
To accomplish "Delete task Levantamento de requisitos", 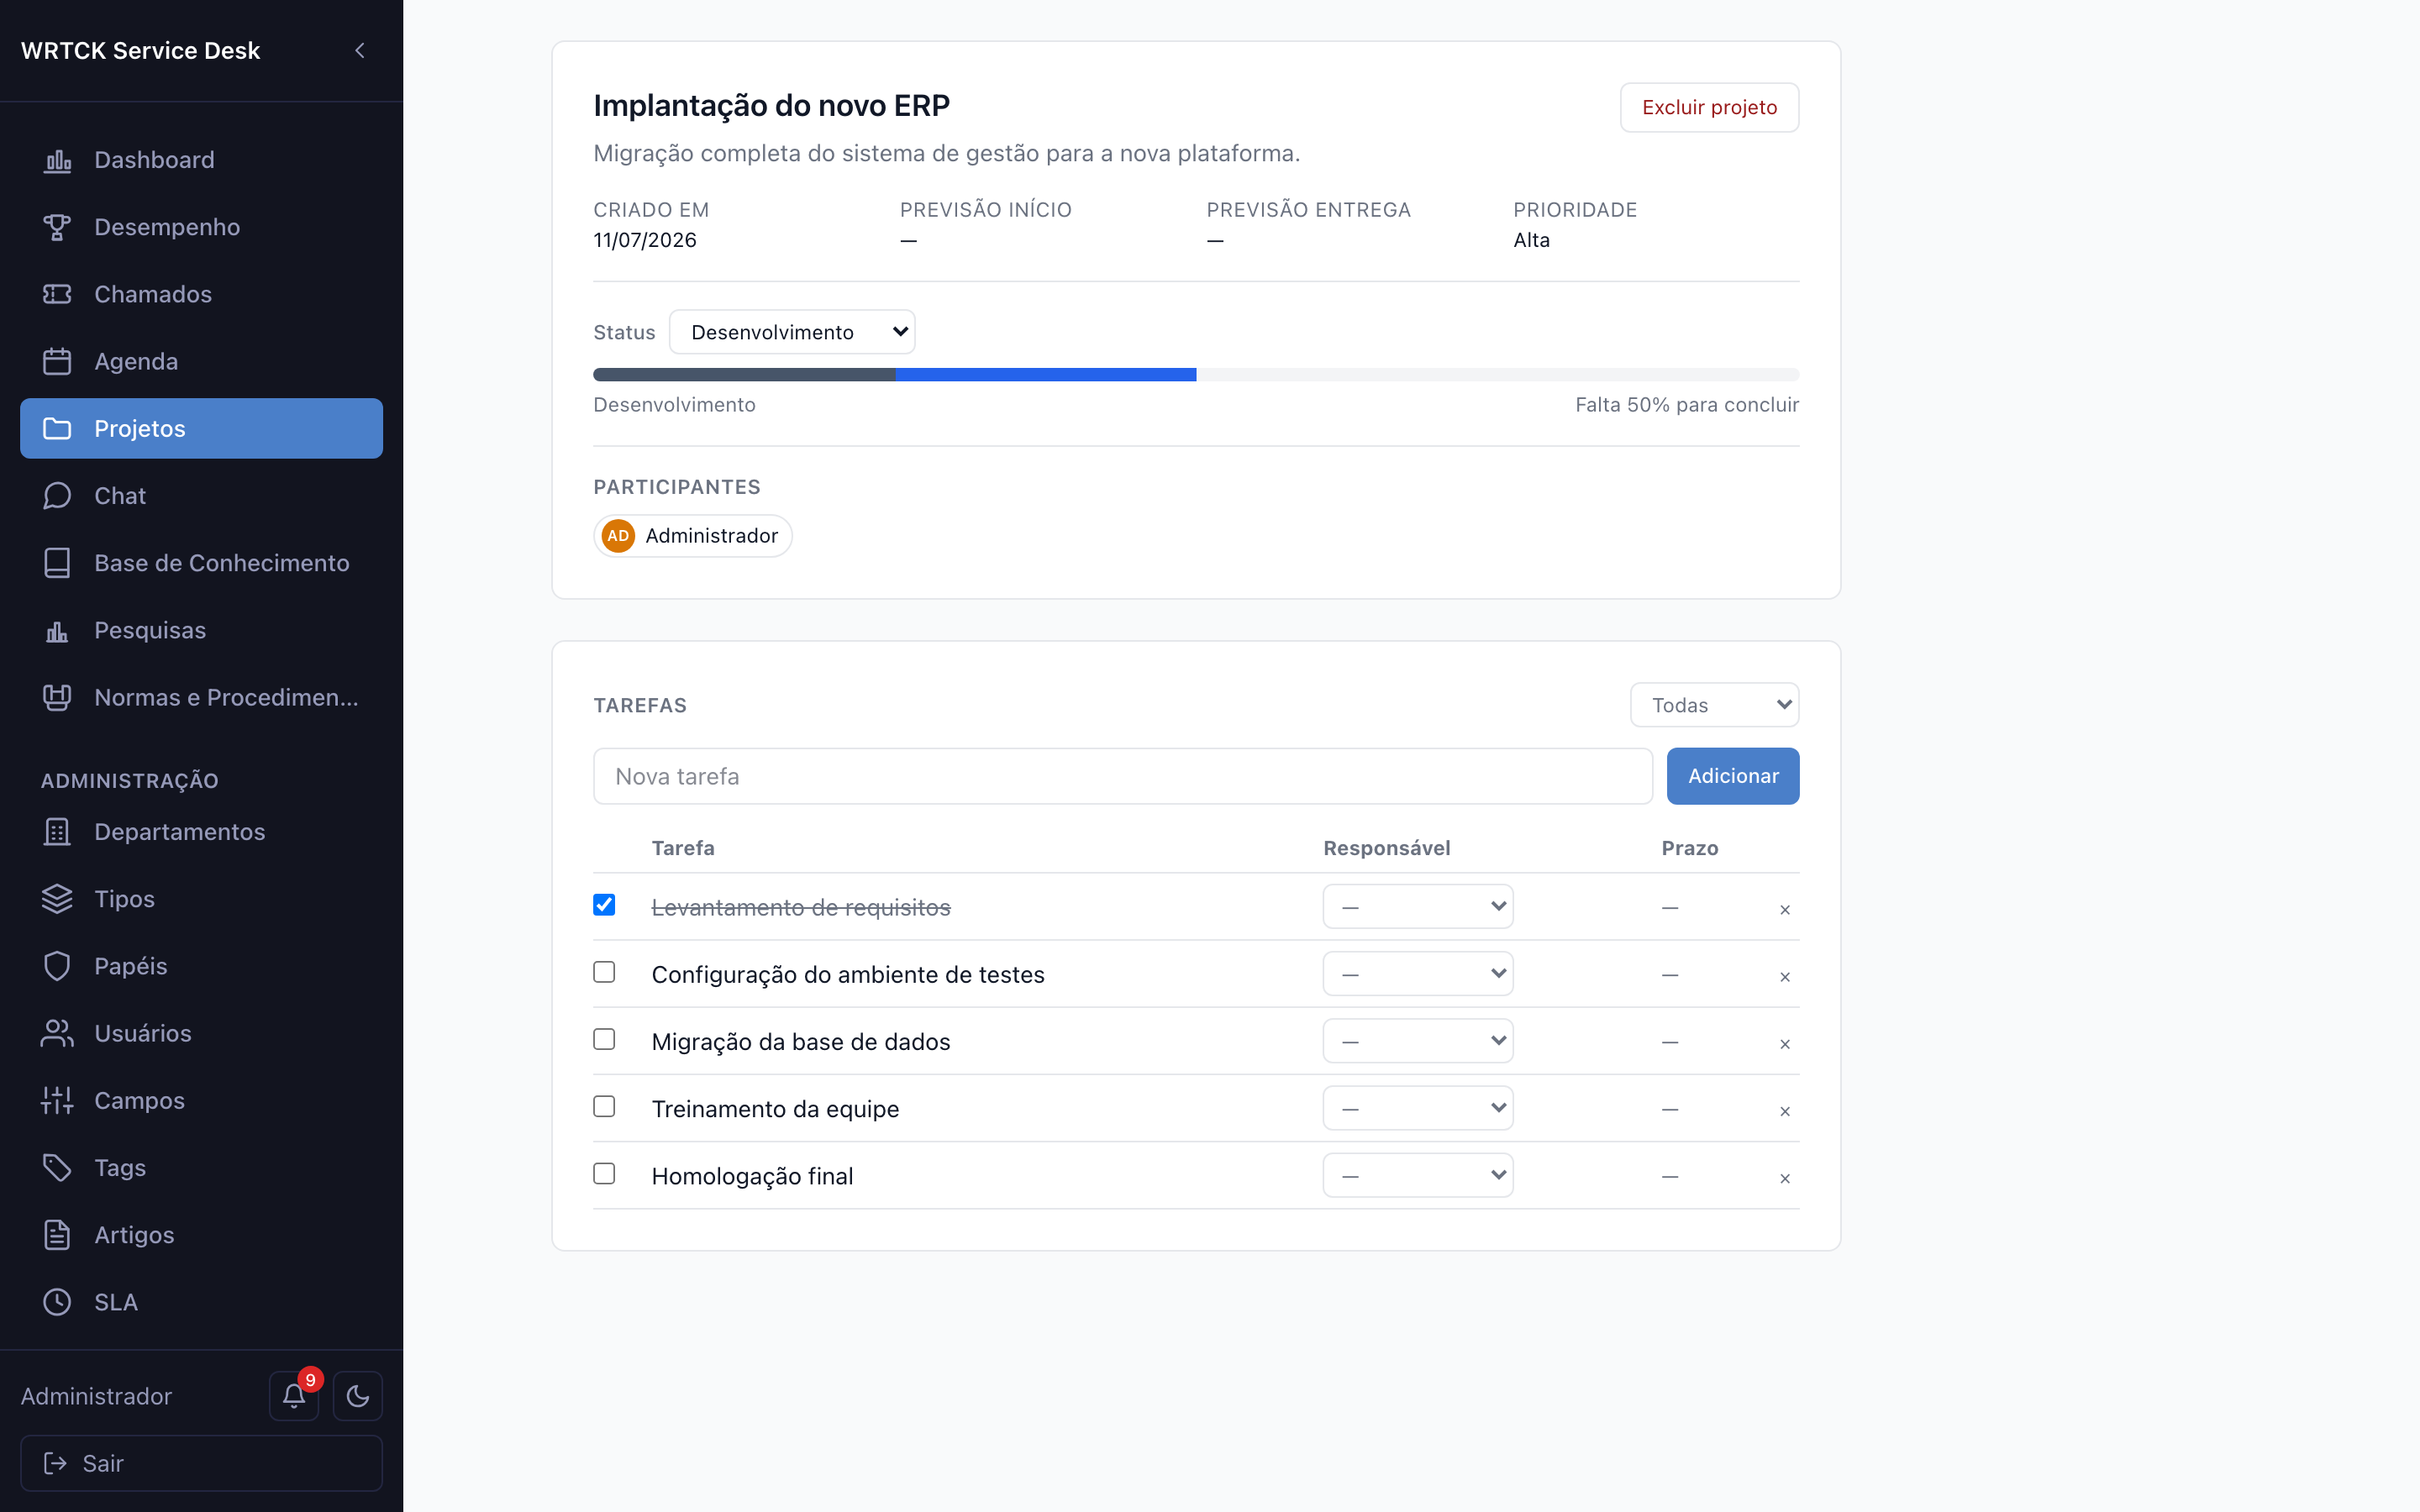I will (1785, 909).
